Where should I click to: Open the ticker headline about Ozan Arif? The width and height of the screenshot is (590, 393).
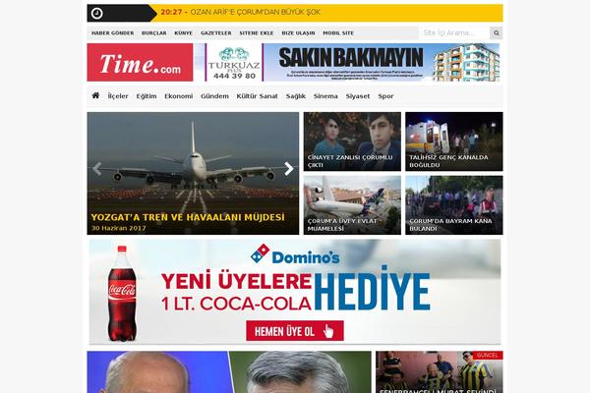(256, 12)
